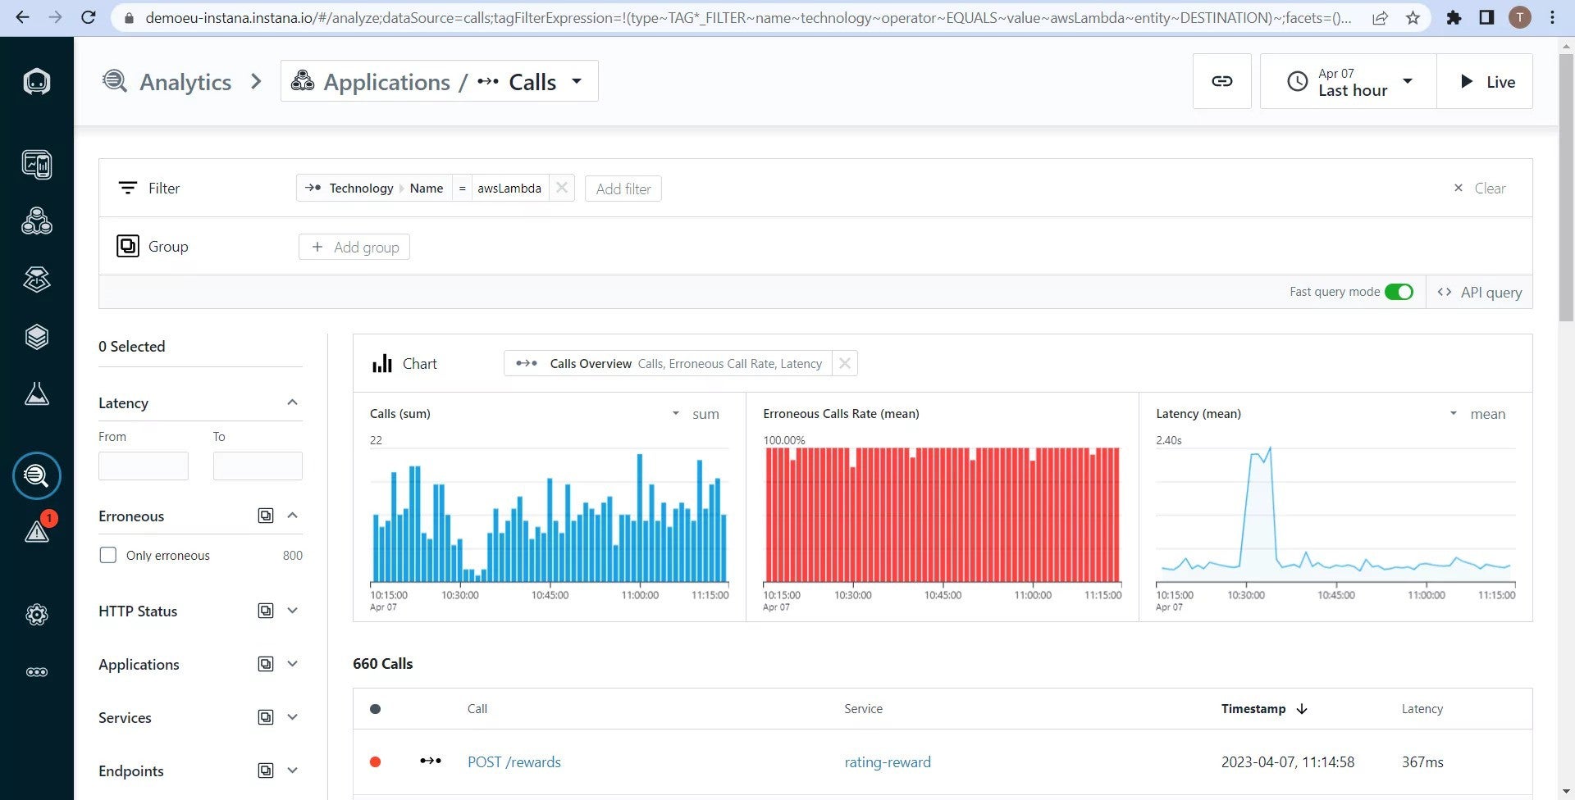This screenshot has height=800, width=1575.
Task: Open the Websites & Mobile Apps sidebar icon
Action: pyautogui.click(x=37, y=165)
